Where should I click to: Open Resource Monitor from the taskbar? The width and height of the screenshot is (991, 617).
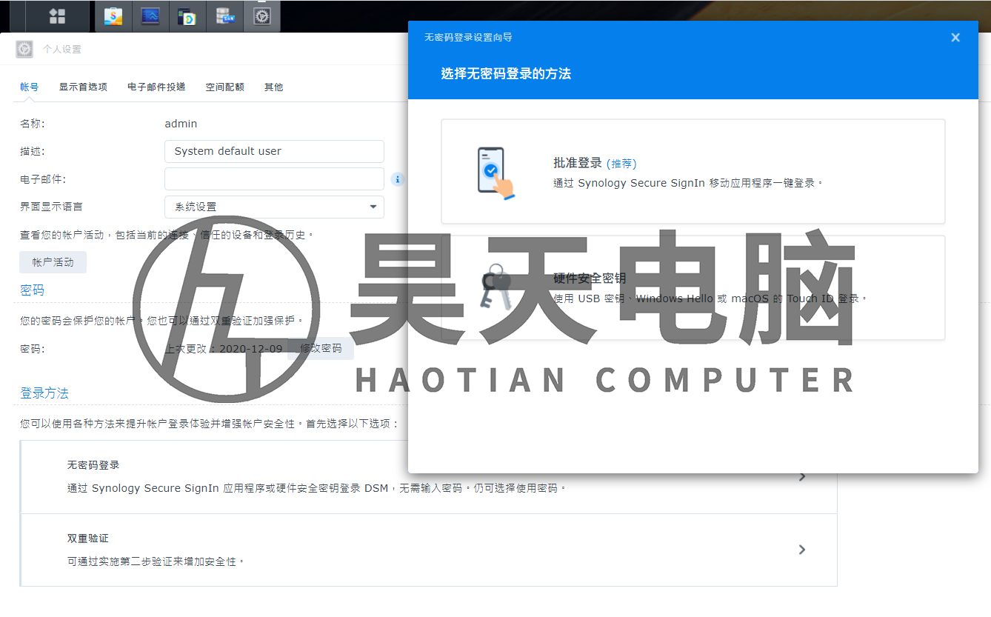(x=150, y=16)
